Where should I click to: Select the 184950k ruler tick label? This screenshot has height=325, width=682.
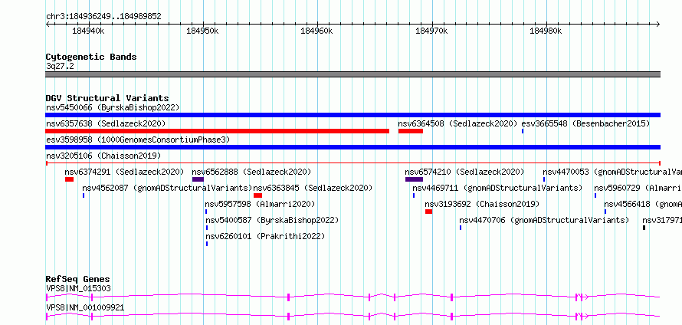click(202, 31)
